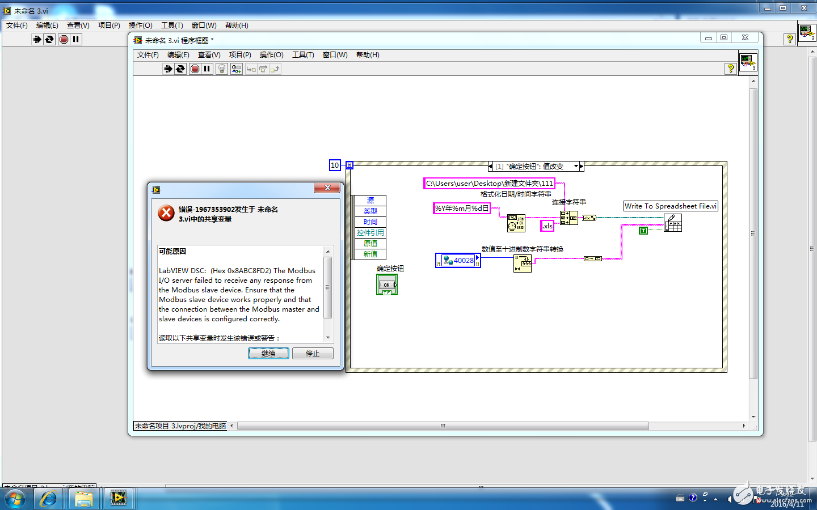Open Internet Explorer from taskbar
The height and width of the screenshot is (510, 817).
click(48, 499)
